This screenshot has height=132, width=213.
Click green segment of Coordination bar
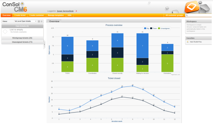click(92, 65)
